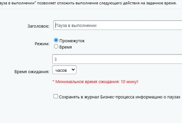The height and width of the screenshot is (123, 182).
Task: Click the Заголовок title input field
Action: (117, 25)
